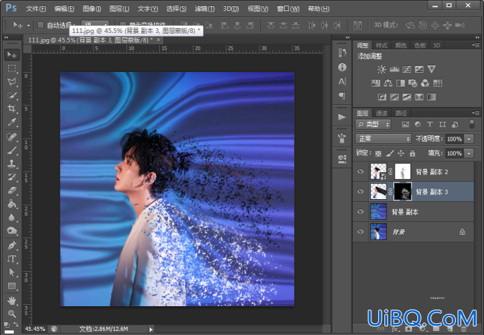Open the Info panel icon
This screenshot has height=335, width=484.
tap(342, 67)
